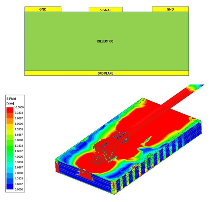Click the left GND pad

click(x=43, y=9)
